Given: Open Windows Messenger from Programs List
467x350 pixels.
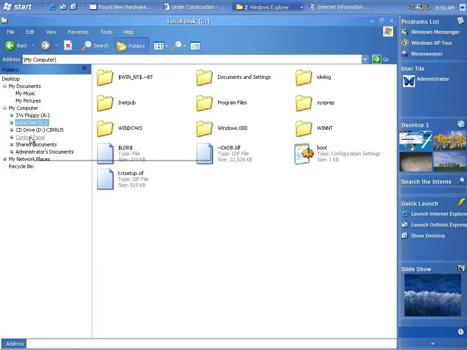Looking at the screenshot, I should [x=431, y=32].
